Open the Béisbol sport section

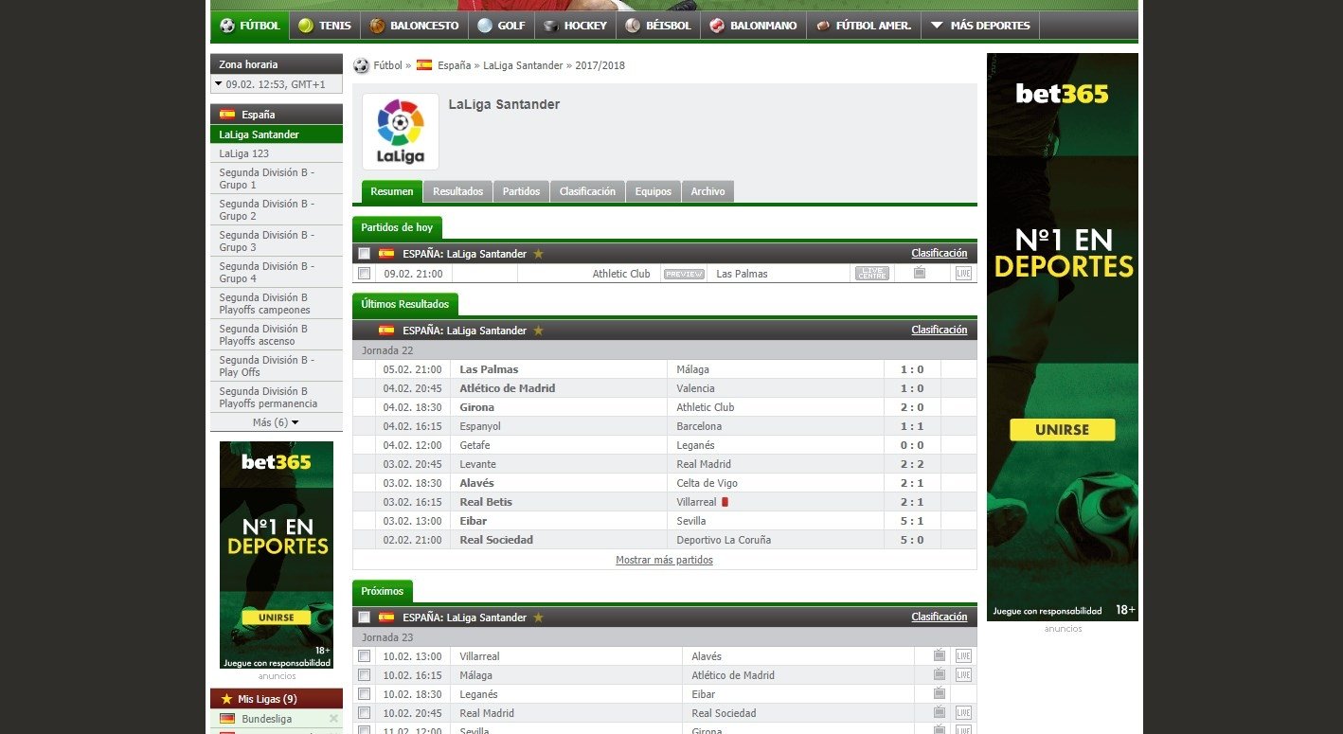point(658,26)
